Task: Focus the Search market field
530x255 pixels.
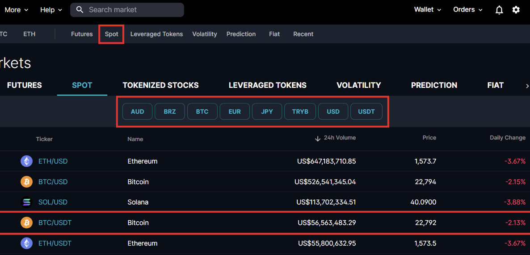Action: pyautogui.click(x=127, y=10)
